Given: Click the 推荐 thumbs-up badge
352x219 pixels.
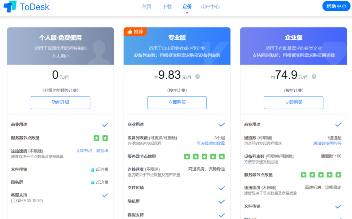Looking at the screenshot, I should [135, 31].
